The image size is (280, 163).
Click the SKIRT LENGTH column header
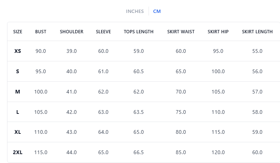pos(257,32)
